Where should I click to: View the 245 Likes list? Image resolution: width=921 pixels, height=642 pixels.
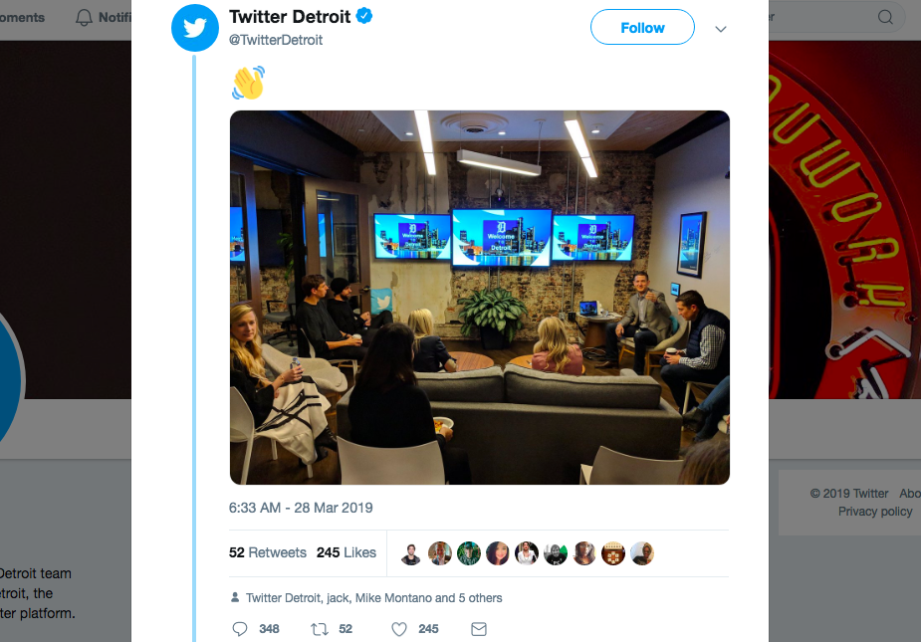(x=345, y=552)
